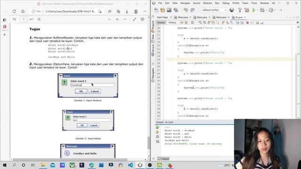
Task: Switch PDF viewer to full screen
Action: (135, 19)
